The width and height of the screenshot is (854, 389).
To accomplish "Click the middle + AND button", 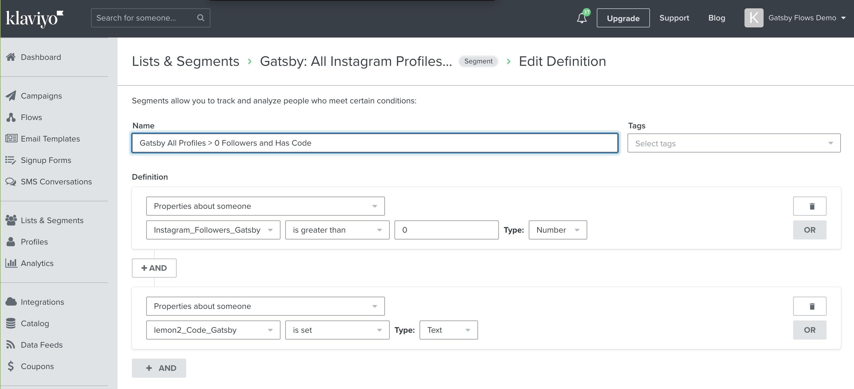I will click(154, 268).
